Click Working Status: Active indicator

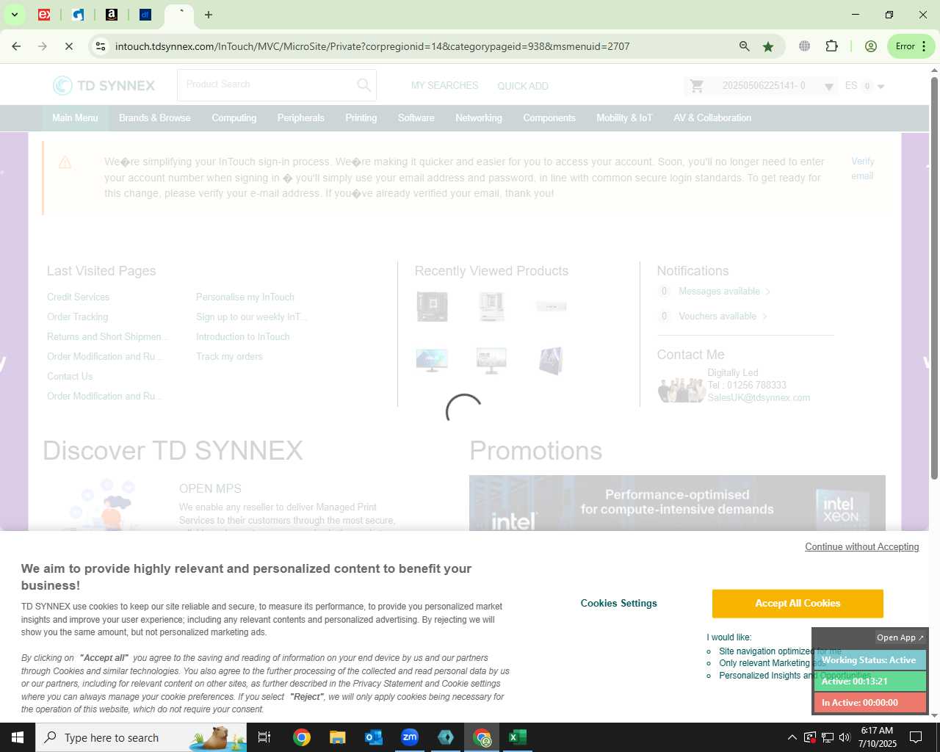[869, 660]
